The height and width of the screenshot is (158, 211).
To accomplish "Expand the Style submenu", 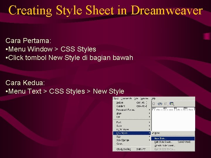I will (132, 126).
